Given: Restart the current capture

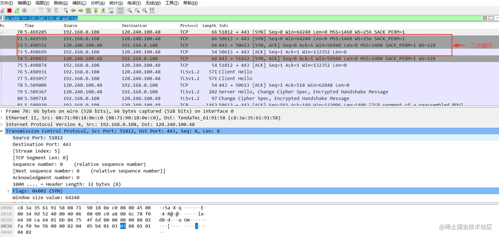Looking at the screenshot, I should click(x=17, y=11).
